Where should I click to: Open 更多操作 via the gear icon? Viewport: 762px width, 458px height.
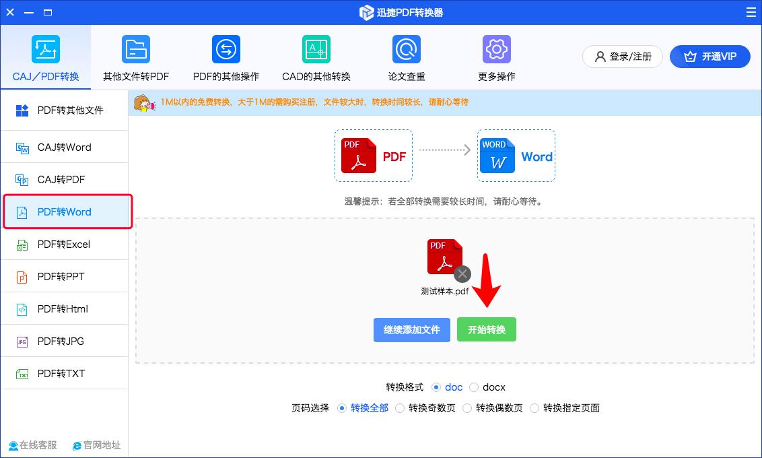[496, 49]
